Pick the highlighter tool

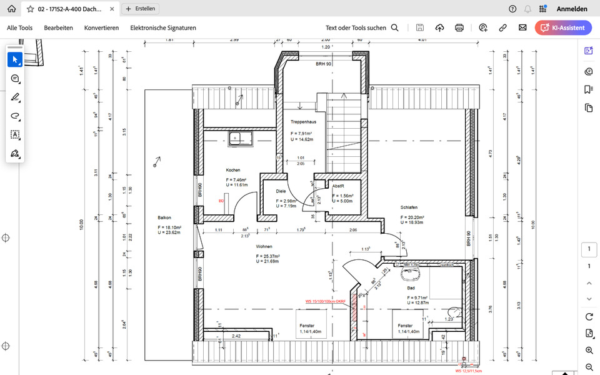[15, 97]
